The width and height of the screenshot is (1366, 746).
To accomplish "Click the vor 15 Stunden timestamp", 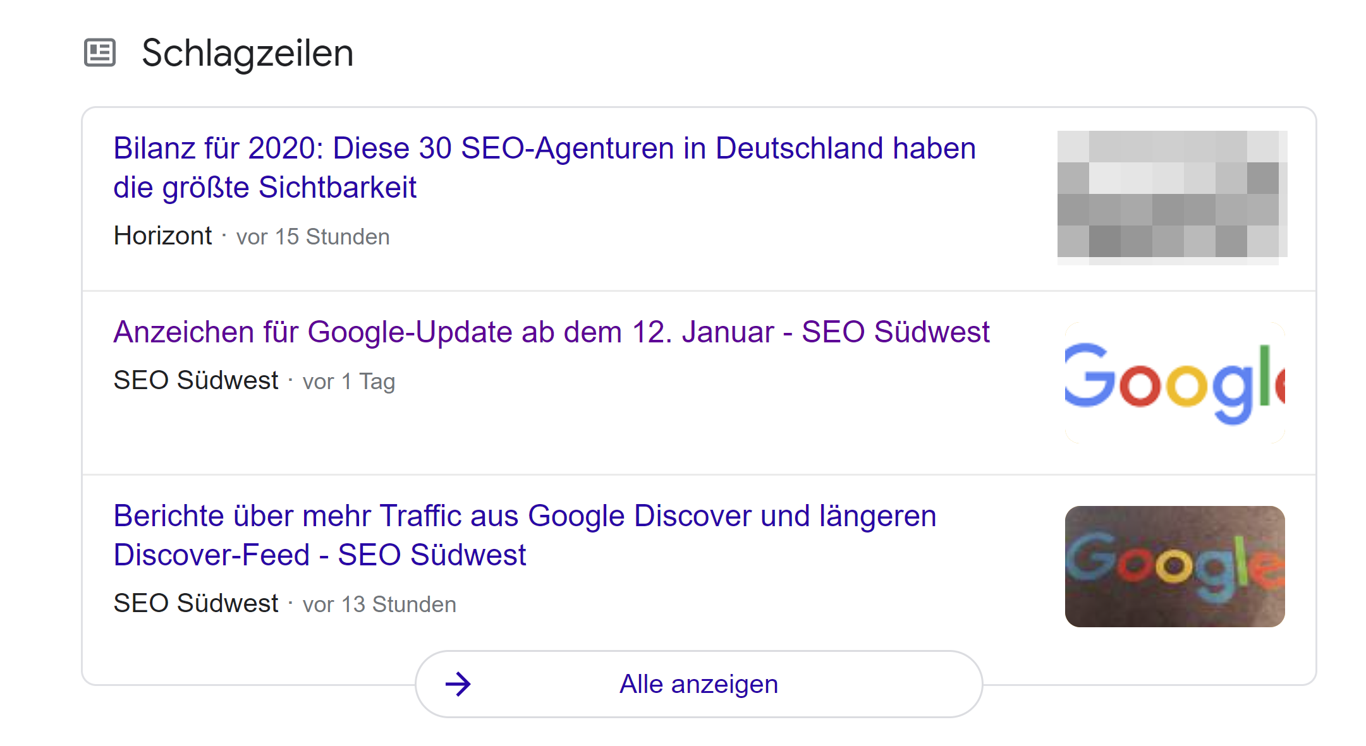I will click(x=312, y=236).
